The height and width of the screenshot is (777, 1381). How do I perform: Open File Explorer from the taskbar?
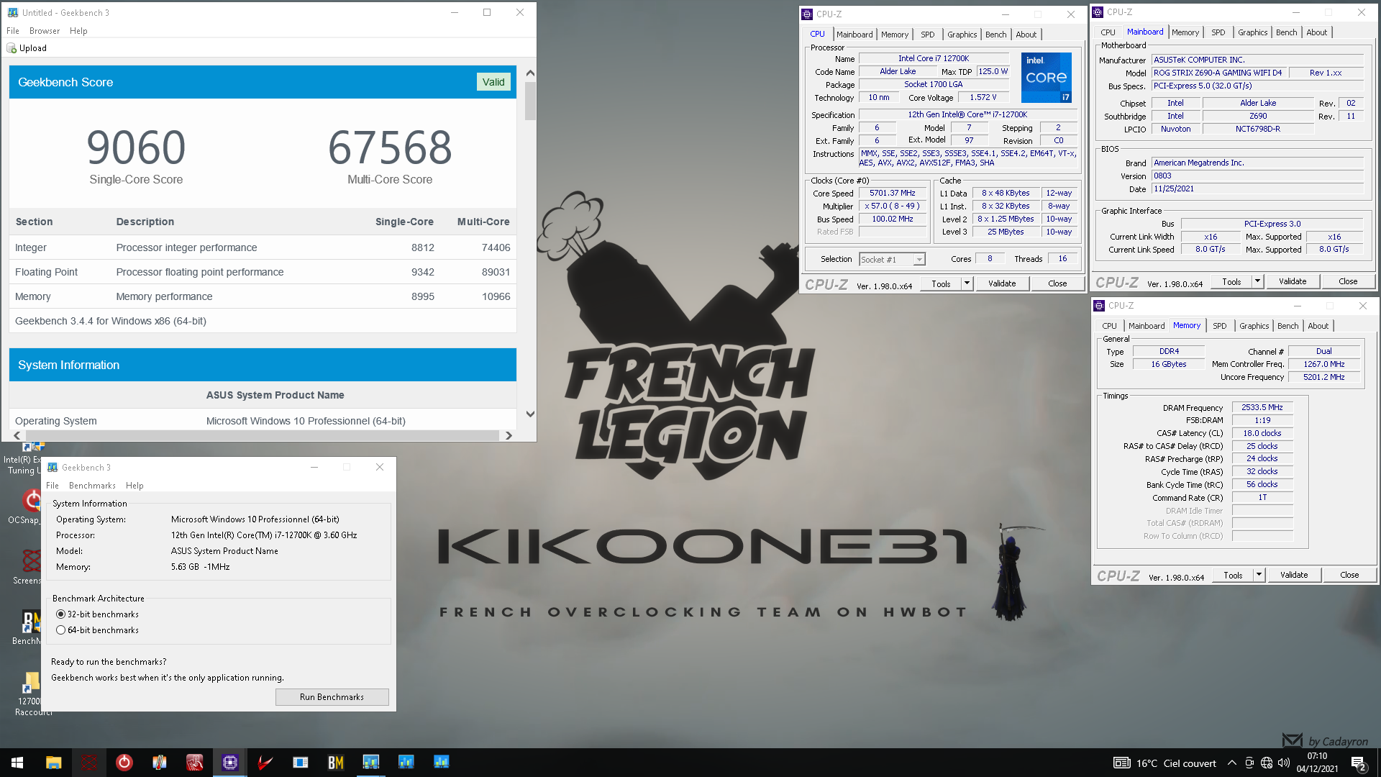(53, 763)
